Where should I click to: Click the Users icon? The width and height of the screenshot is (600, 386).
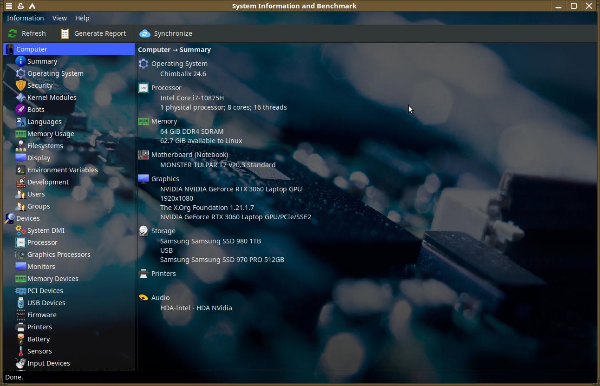click(20, 194)
